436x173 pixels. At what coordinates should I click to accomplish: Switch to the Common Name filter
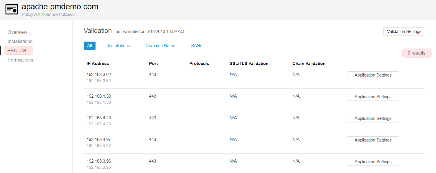click(x=160, y=46)
